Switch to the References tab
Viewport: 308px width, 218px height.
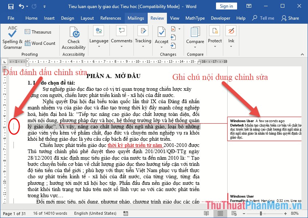[111, 18]
